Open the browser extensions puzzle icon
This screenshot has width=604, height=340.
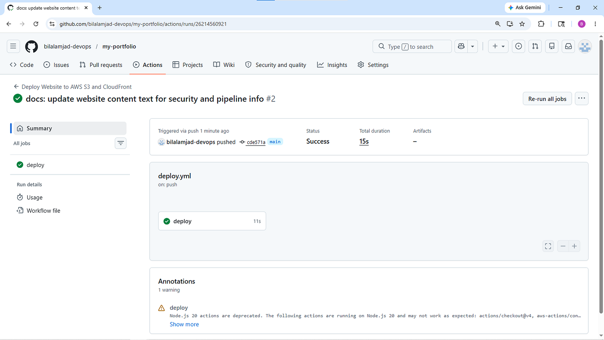(x=541, y=24)
